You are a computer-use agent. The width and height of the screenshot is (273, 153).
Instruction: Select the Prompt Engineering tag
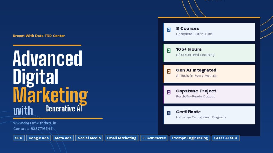coord(190,138)
